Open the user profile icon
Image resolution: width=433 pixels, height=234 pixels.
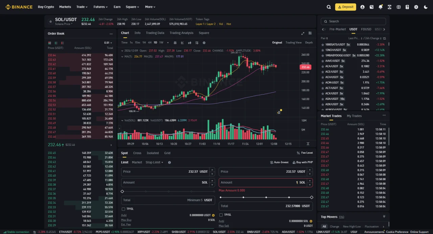[x=363, y=7]
